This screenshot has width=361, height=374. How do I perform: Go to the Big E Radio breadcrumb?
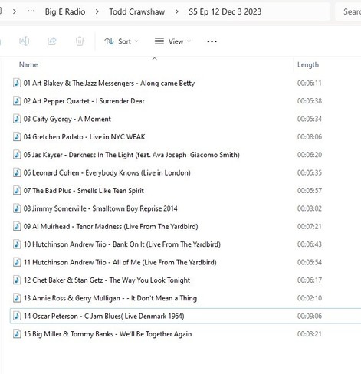(x=65, y=11)
